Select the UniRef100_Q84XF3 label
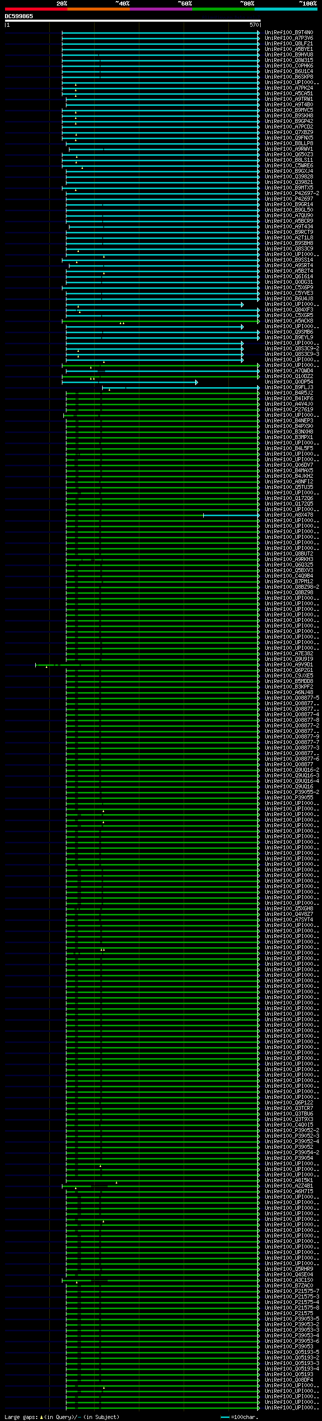The height and width of the screenshot is (1421, 322). tap(289, 310)
